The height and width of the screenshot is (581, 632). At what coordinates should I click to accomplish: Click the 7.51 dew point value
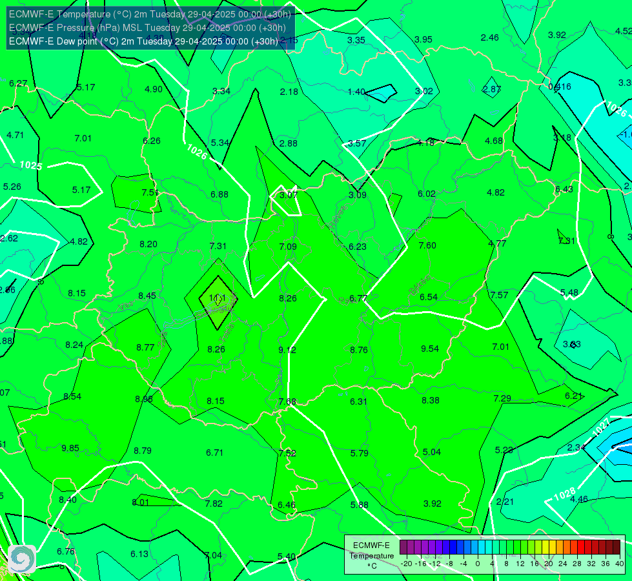150,192
